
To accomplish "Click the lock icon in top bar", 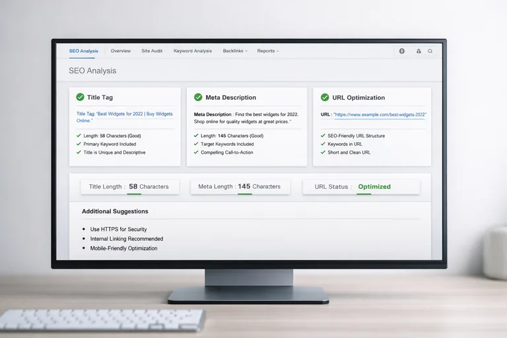I will coord(419,51).
